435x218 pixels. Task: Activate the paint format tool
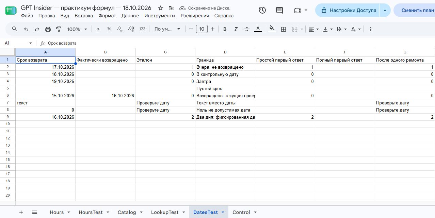pyautogui.click(x=59, y=29)
